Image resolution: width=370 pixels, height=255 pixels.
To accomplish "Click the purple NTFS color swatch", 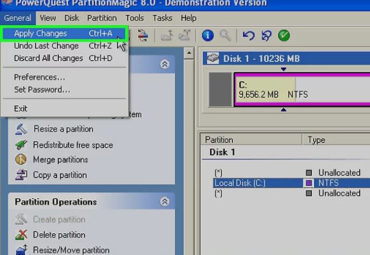I will pyautogui.click(x=309, y=183).
